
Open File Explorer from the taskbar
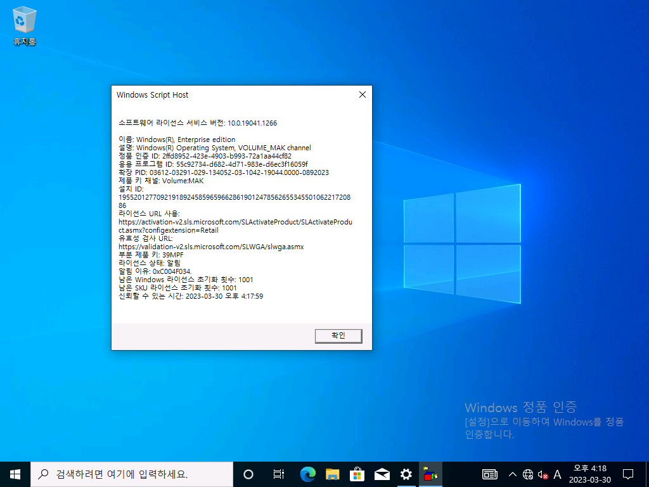pyautogui.click(x=332, y=474)
